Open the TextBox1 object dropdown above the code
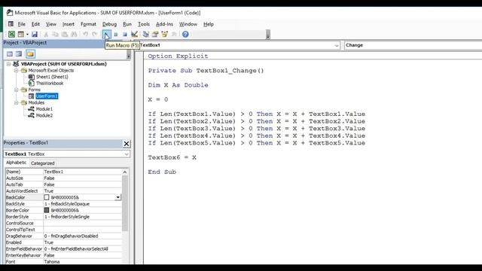Screen dimensions: 482x271 (337, 45)
